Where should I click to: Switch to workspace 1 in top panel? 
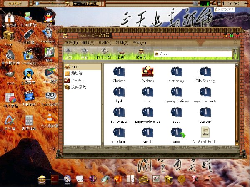coord(53,3)
